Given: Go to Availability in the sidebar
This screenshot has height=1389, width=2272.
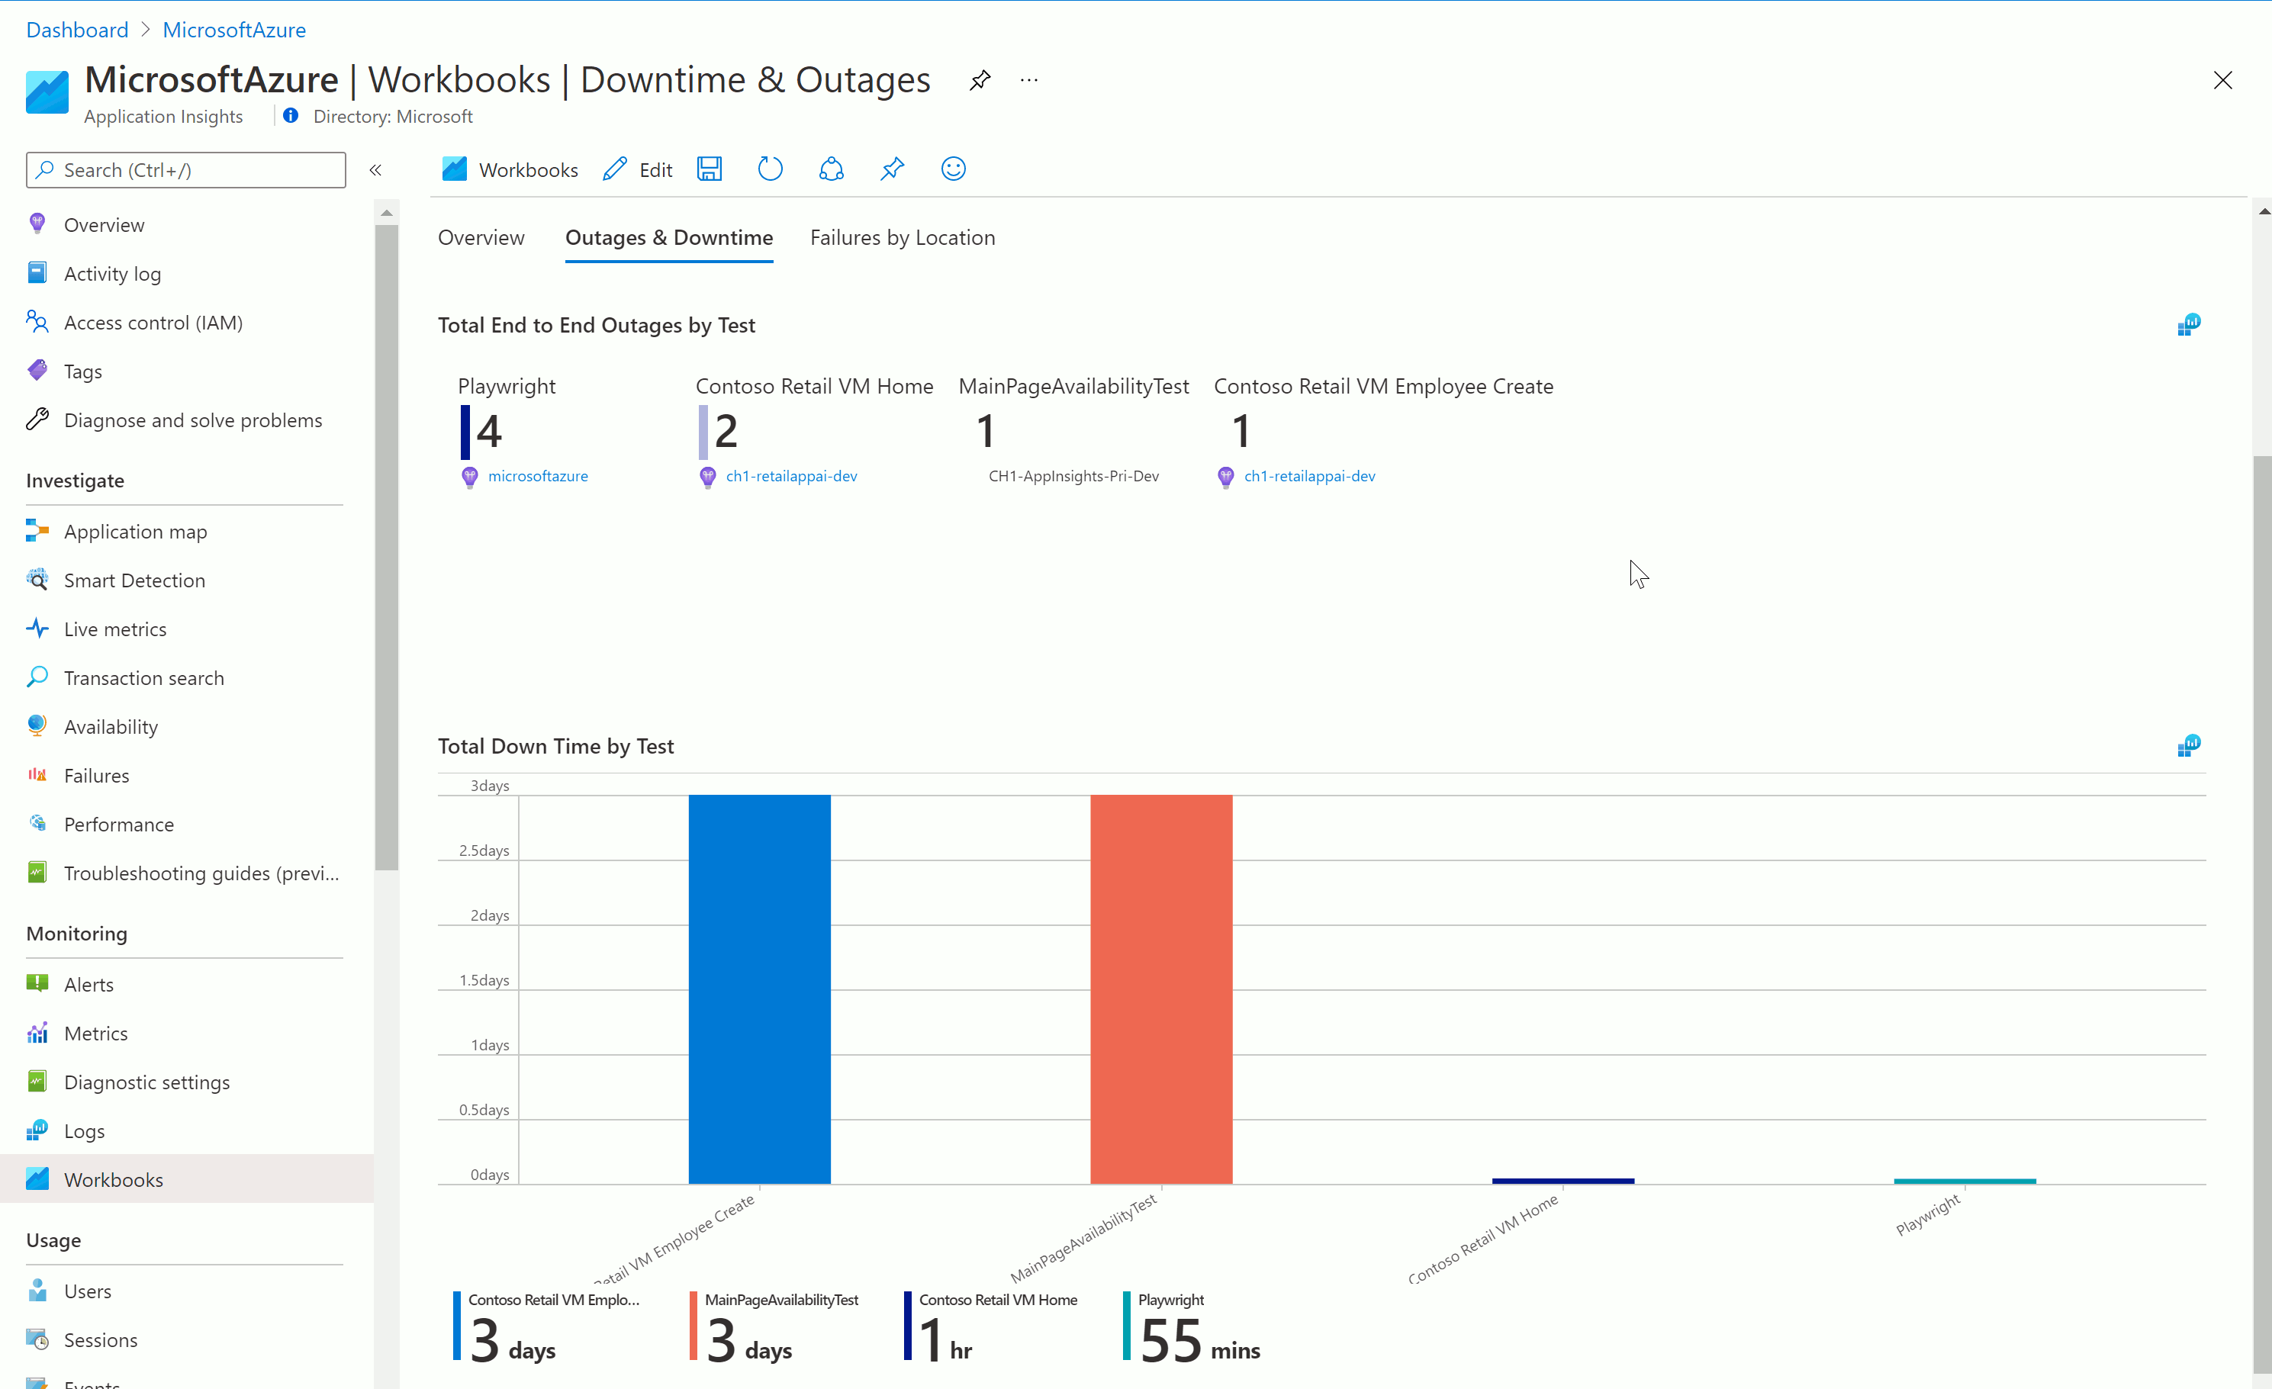Looking at the screenshot, I should pos(186,727).
